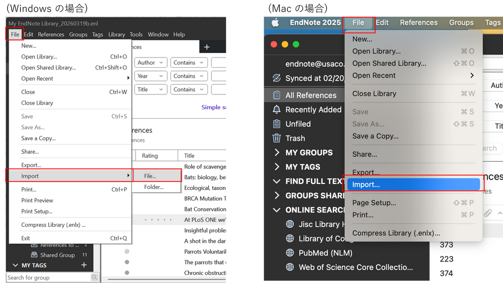
Task: Open the References menu in Windows menubar
Action: (51, 34)
